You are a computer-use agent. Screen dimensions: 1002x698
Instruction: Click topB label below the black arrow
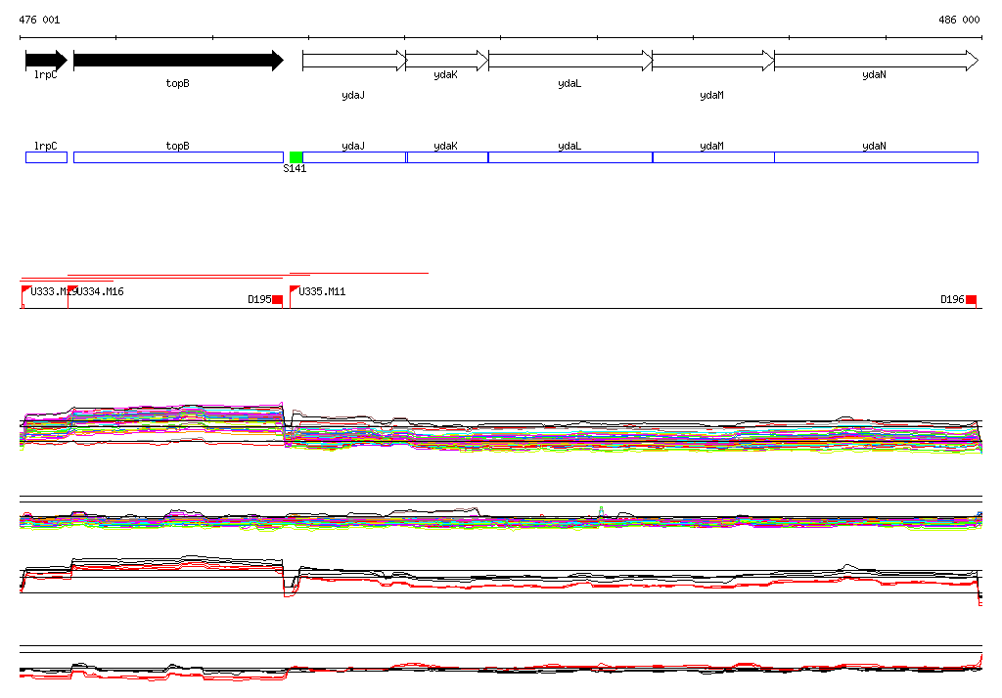[x=178, y=84]
